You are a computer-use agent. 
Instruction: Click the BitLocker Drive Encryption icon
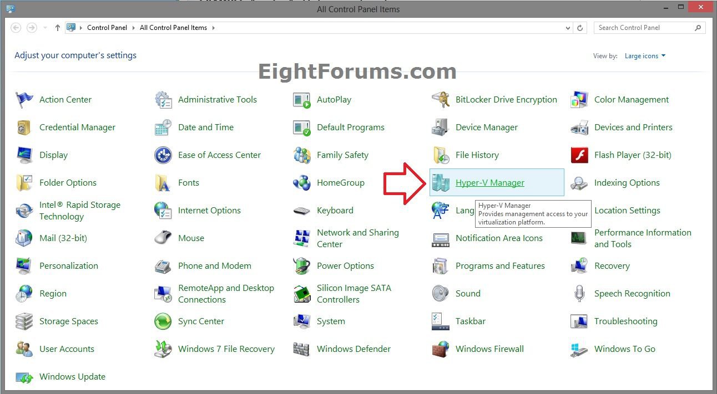point(441,100)
